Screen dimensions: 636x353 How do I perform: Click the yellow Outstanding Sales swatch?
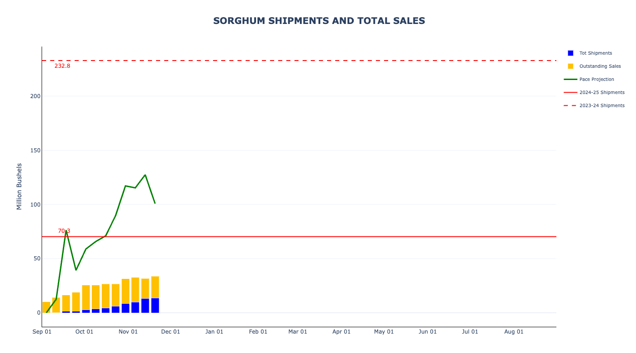[x=570, y=66]
